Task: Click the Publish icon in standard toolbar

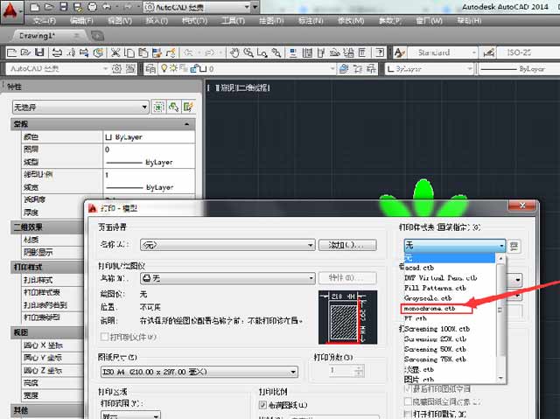Action: (84, 52)
